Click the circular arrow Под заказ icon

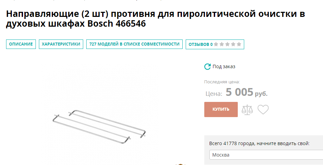coord(207,66)
